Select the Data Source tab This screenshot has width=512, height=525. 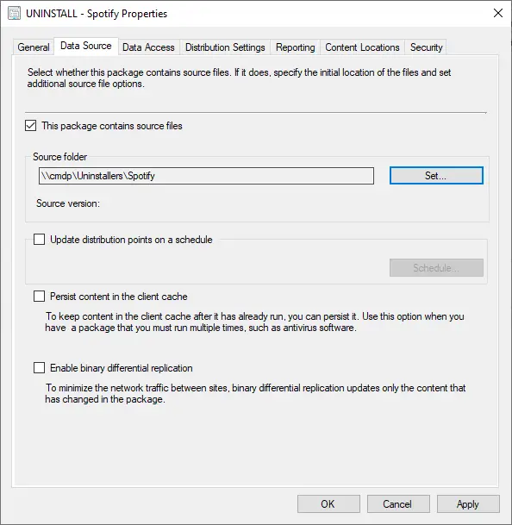[x=85, y=46]
